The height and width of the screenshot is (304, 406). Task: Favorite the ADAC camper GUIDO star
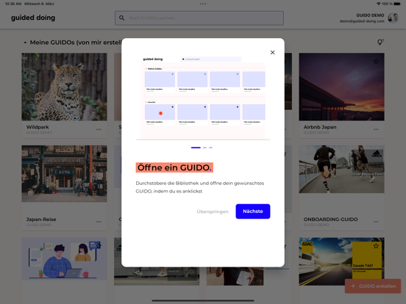coord(376,246)
